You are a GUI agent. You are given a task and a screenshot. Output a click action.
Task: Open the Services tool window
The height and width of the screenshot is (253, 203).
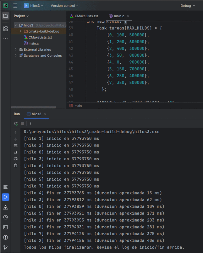[5, 217]
